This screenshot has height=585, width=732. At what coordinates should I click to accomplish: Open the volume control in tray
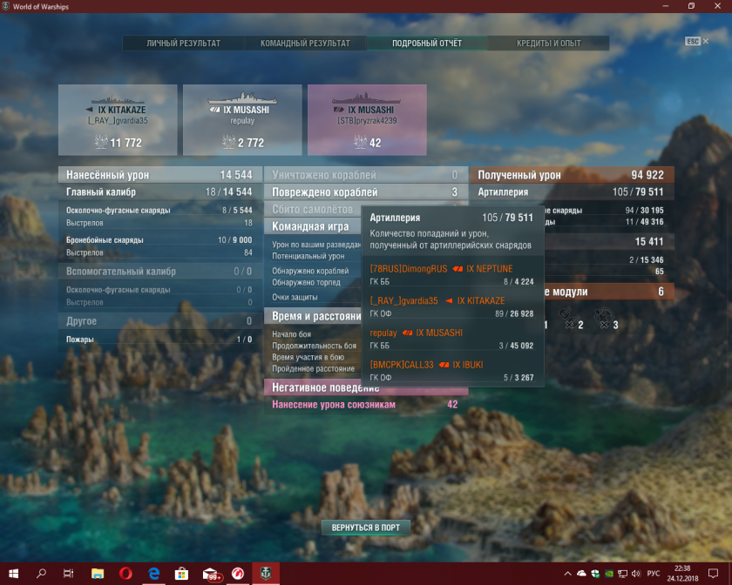coord(636,574)
